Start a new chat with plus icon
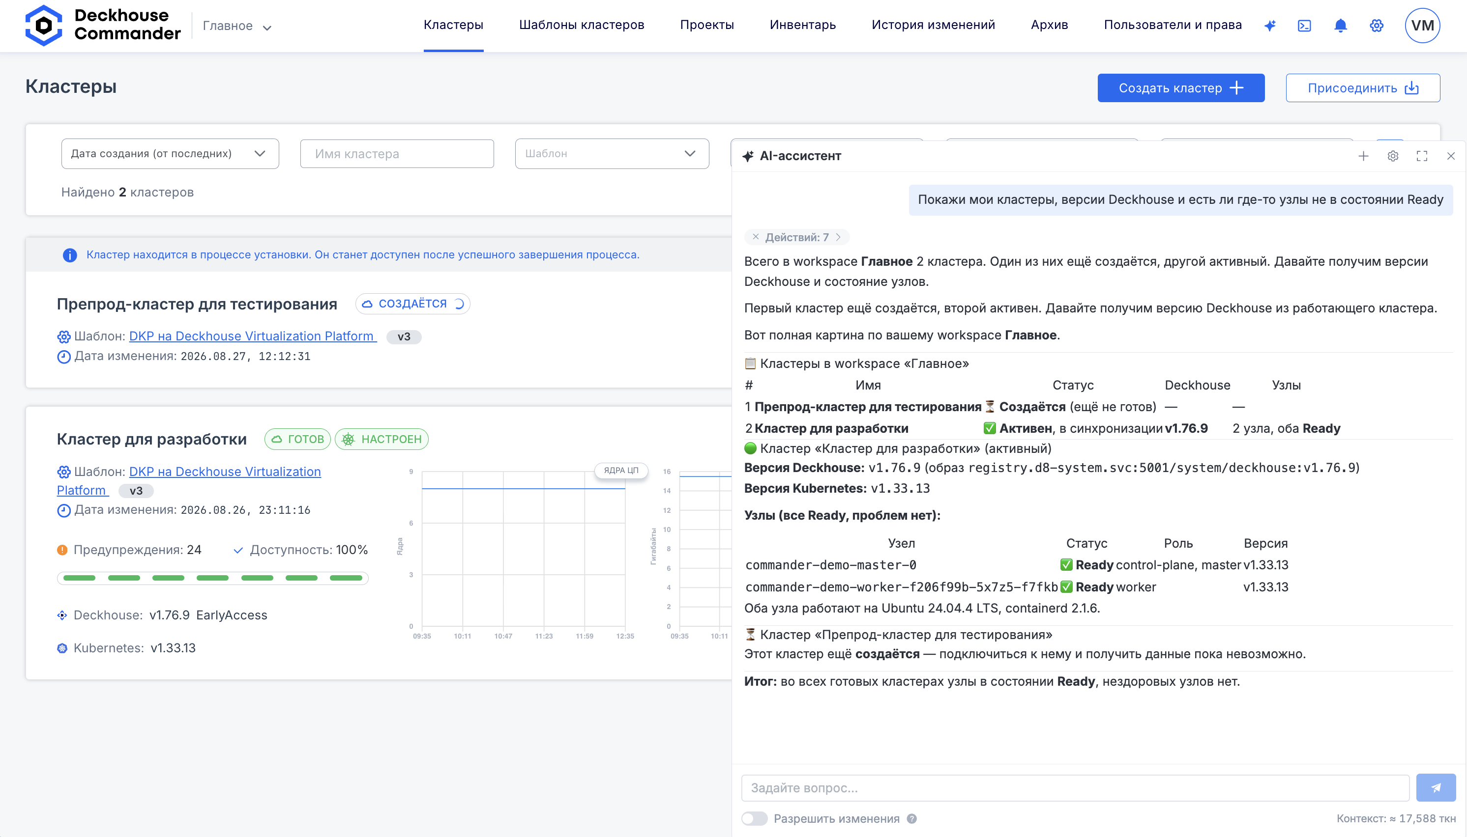1467x837 pixels. click(1363, 156)
